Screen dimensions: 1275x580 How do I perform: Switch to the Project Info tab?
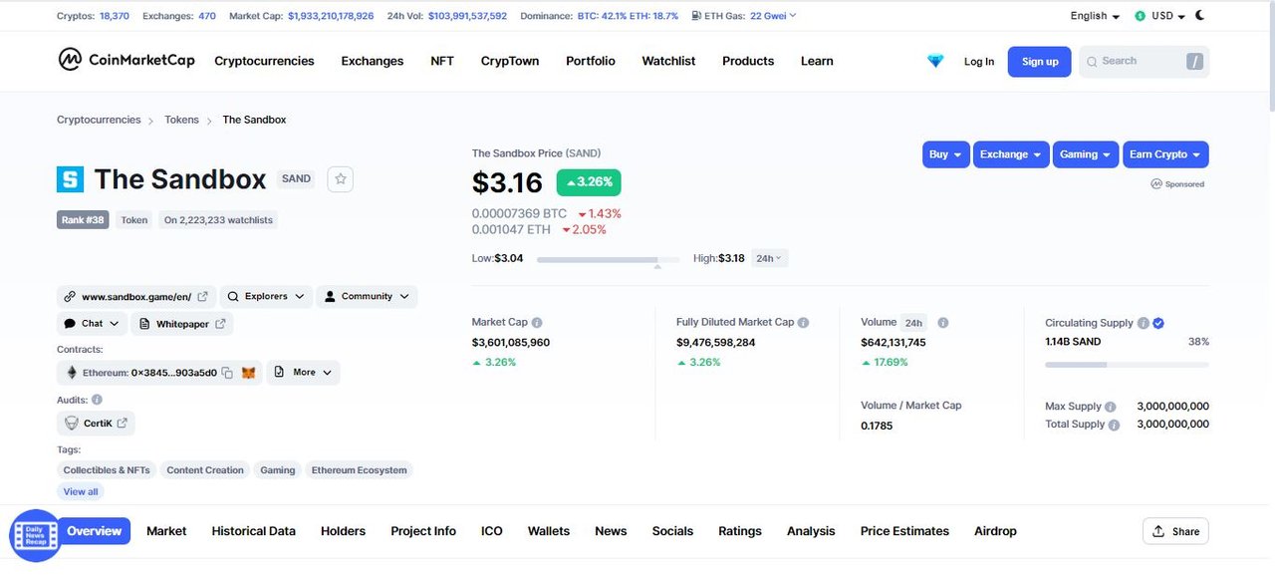[423, 531]
